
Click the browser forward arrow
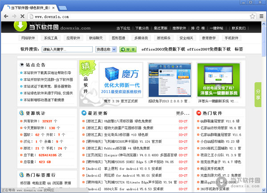14,16
